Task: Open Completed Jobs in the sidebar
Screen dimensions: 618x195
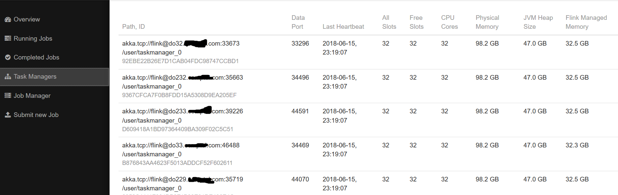Action: coord(36,58)
